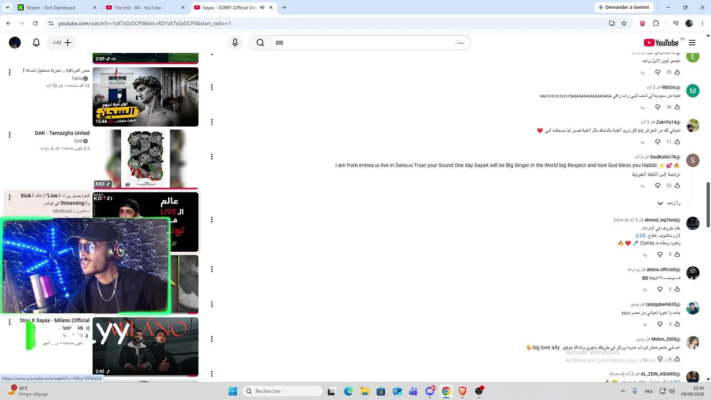Click the FRA keyboard language indicator
This screenshot has height=400, width=711.
point(649,391)
